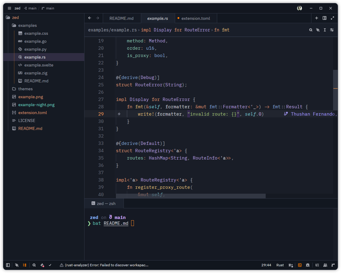The width and height of the screenshot is (341, 273).
Task: Toggle the terminal panel icon
Action: click(300, 265)
